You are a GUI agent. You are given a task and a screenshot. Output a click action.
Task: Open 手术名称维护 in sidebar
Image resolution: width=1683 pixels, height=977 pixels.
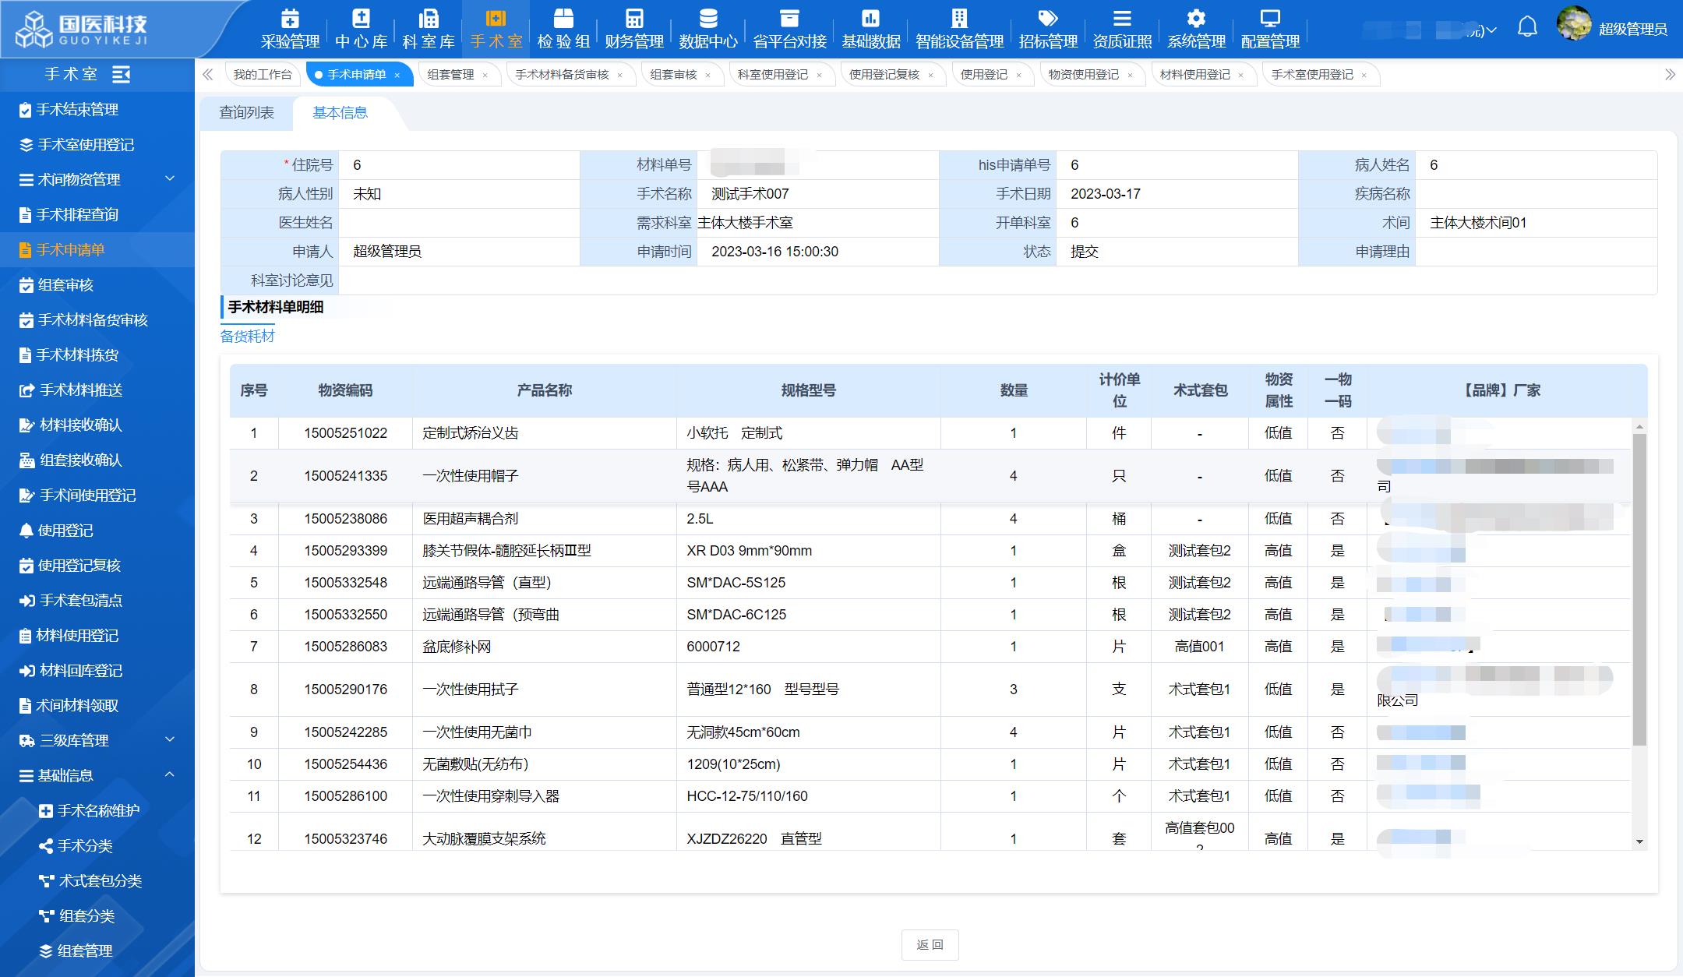[x=97, y=810]
